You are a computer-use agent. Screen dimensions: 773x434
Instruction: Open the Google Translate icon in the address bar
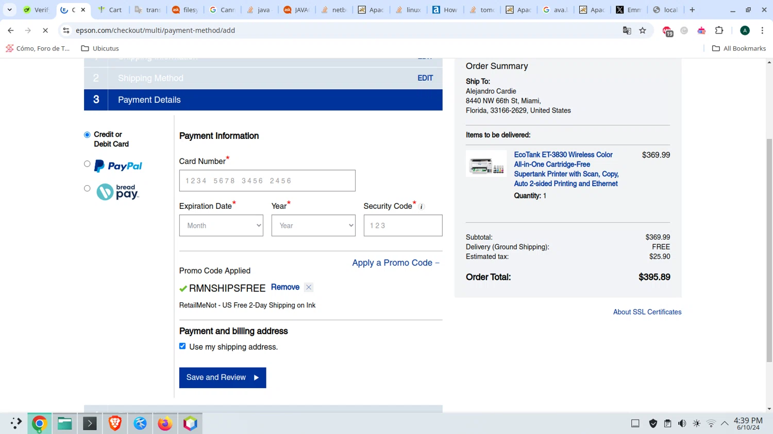coord(627,30)
